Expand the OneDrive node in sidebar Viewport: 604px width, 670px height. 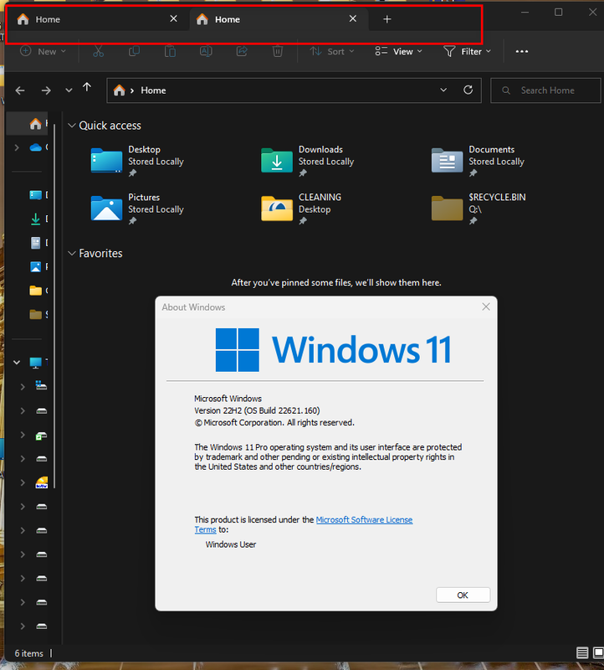click(17, 147)
